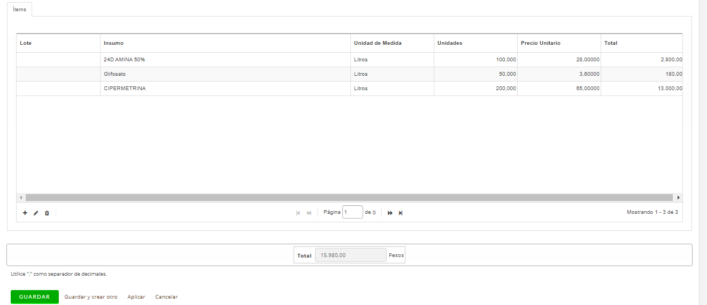Select the CIPERMETRINA row
This screenshot has width=707, height=305.
(349, 89)
